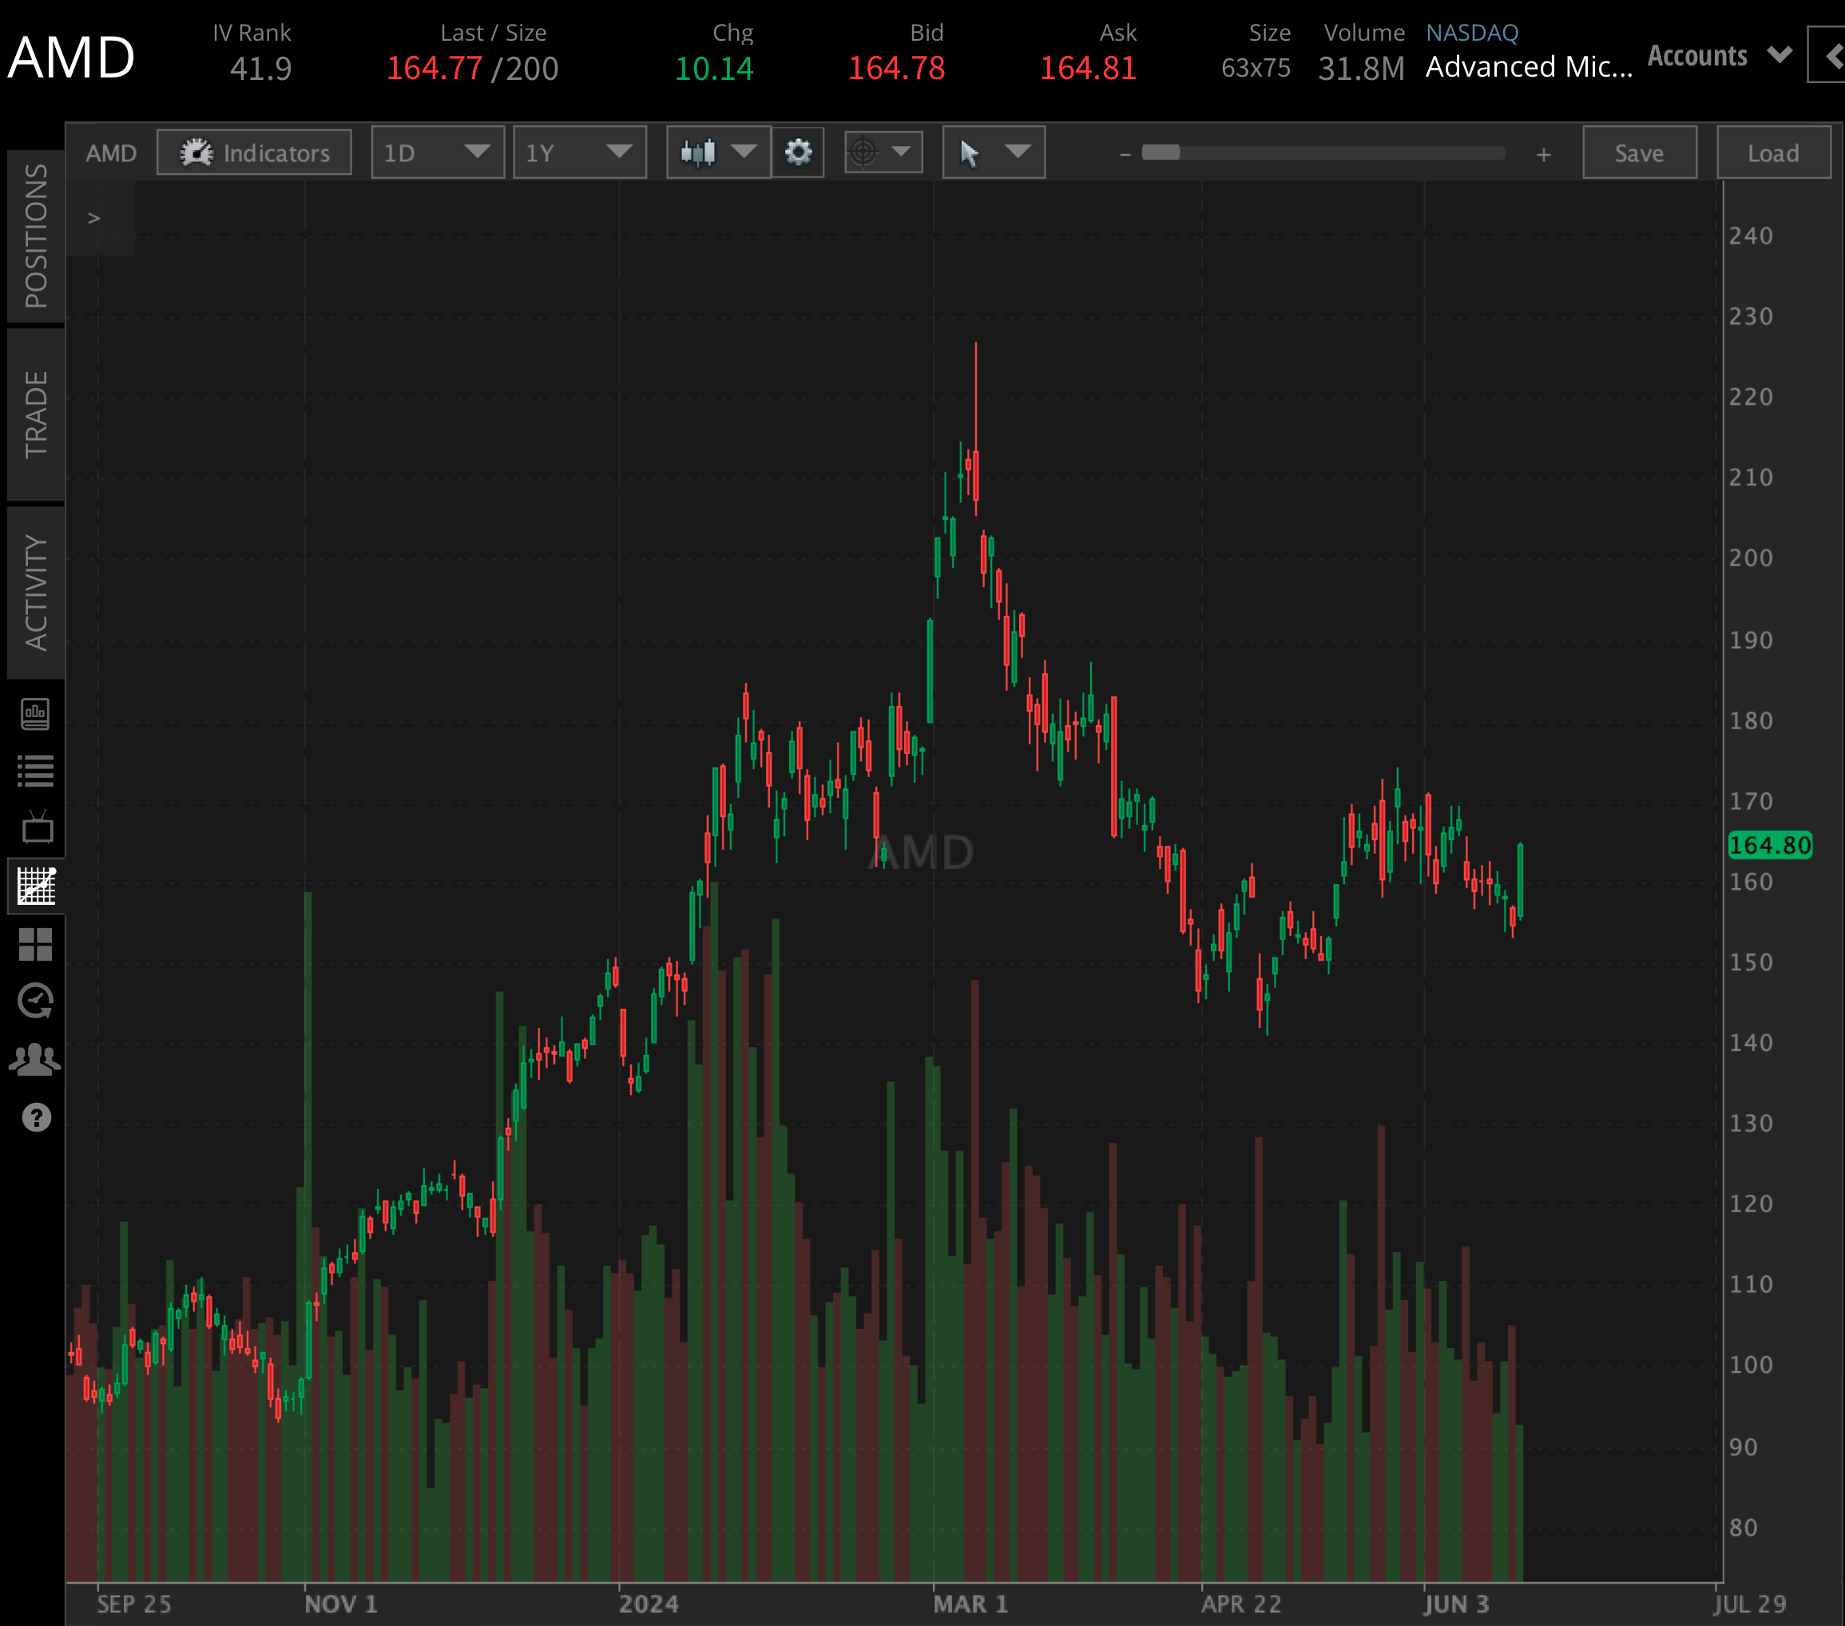
Task: Expand the Accounts dropdown
Action: (1718, 56)
